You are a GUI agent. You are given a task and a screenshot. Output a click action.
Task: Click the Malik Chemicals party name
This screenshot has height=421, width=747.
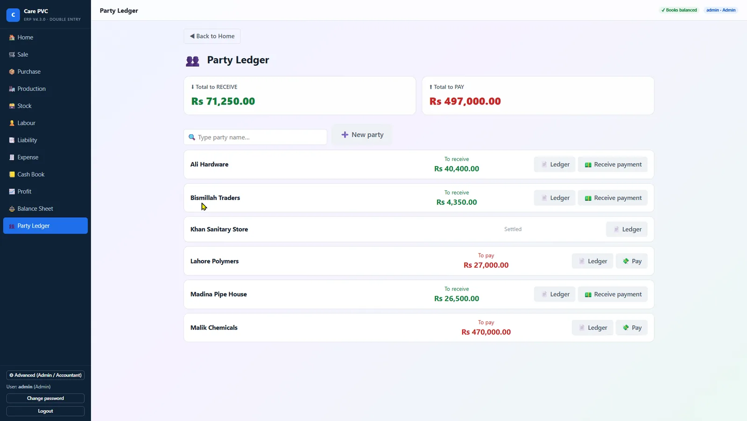tap(214, 328)
